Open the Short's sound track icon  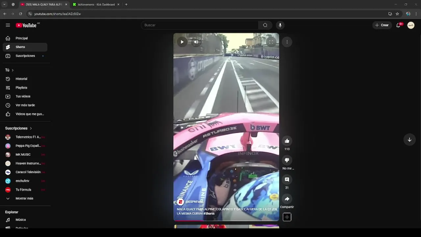pos(287,217)
